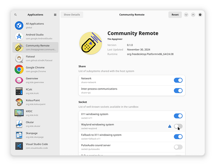Select All Applications global entry
Screen dimensions: 216x168
click(x=35, y=26)
